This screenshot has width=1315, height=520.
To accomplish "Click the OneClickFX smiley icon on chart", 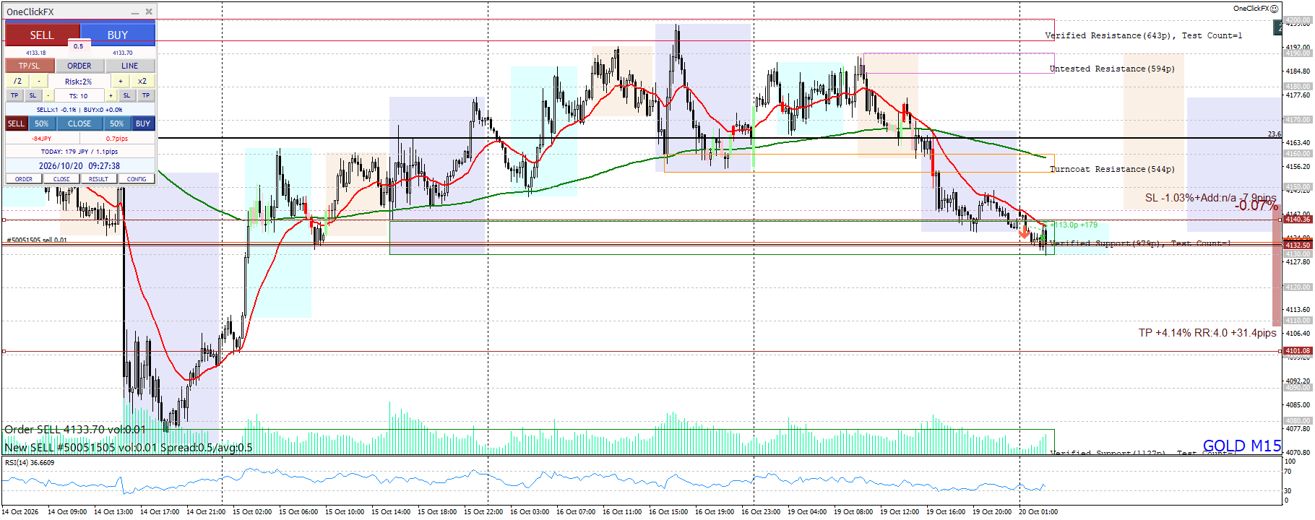I will [x=1274, y=9].
